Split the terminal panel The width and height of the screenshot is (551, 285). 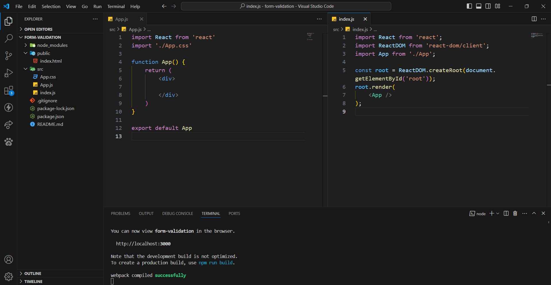click(506, 213)
